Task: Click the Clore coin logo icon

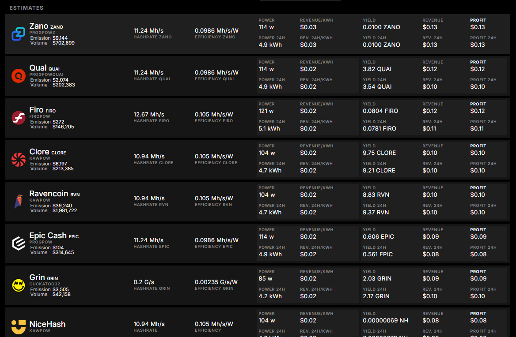Action: 19,160
